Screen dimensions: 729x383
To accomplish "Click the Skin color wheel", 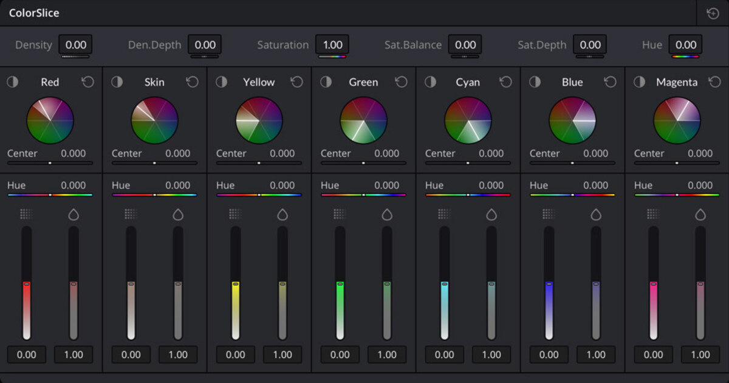I will pos(154,120).
